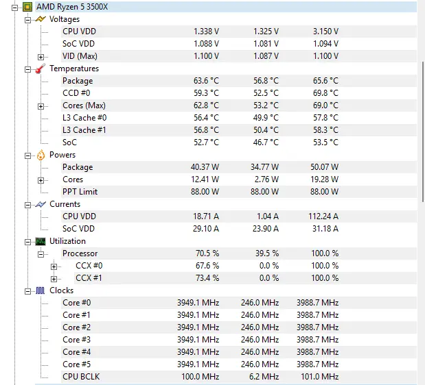
Task: Select the PPT Limit row
Action: pos(239,192)
